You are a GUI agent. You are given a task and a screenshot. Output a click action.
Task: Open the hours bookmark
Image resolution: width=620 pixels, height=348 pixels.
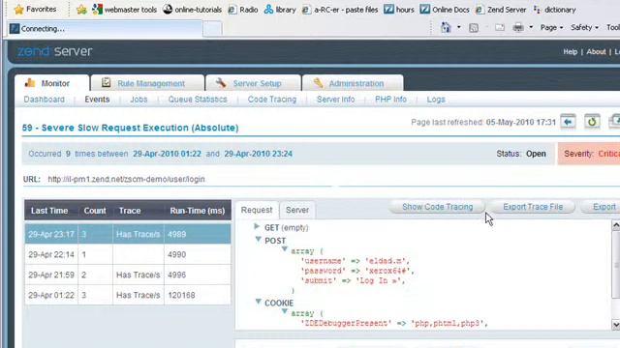coord(399,10)
